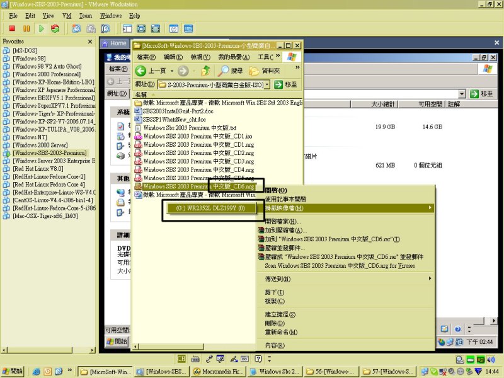Select the Open context menu entry
The image size is (504, 378).
pos(346,191)
